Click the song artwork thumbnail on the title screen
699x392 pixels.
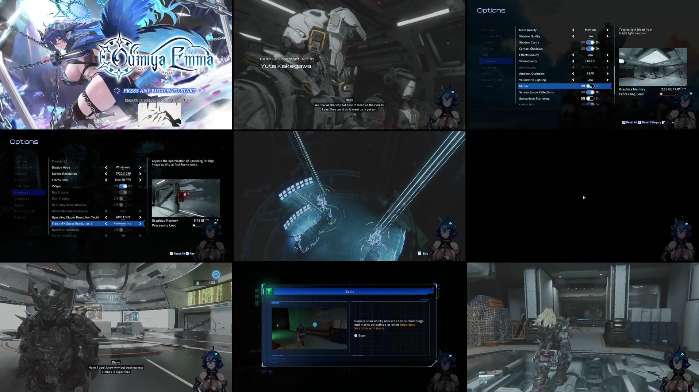point(159,115)
